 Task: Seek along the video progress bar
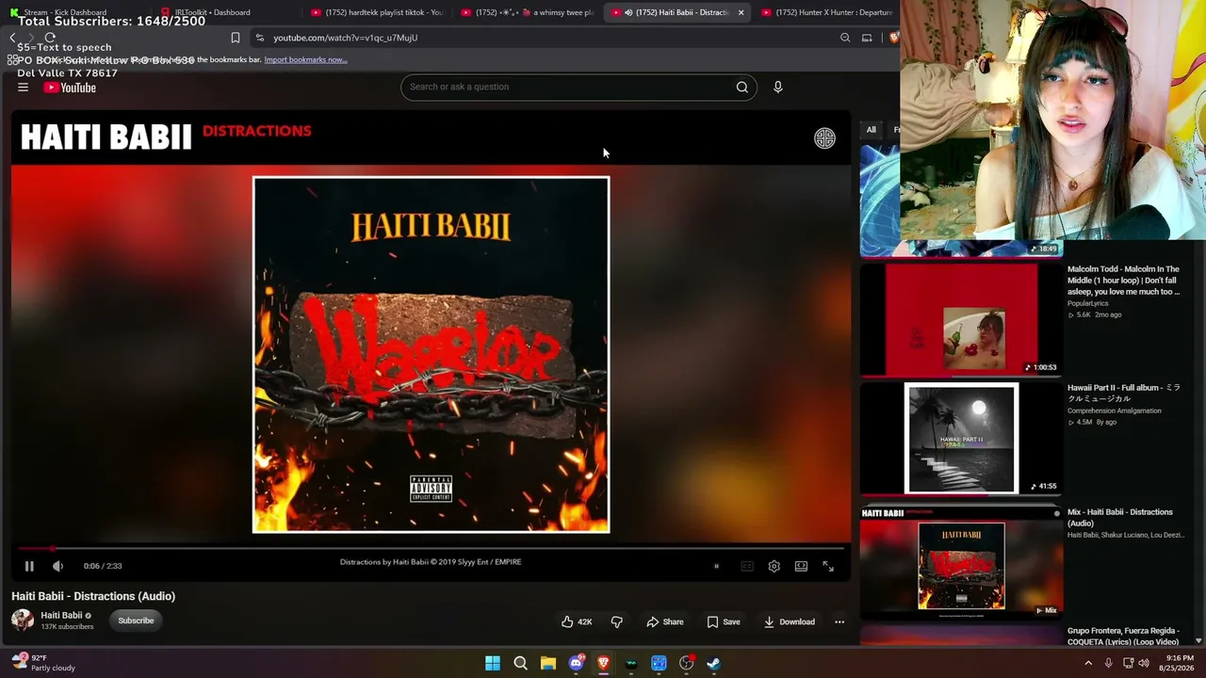click(x=431, y=548)
